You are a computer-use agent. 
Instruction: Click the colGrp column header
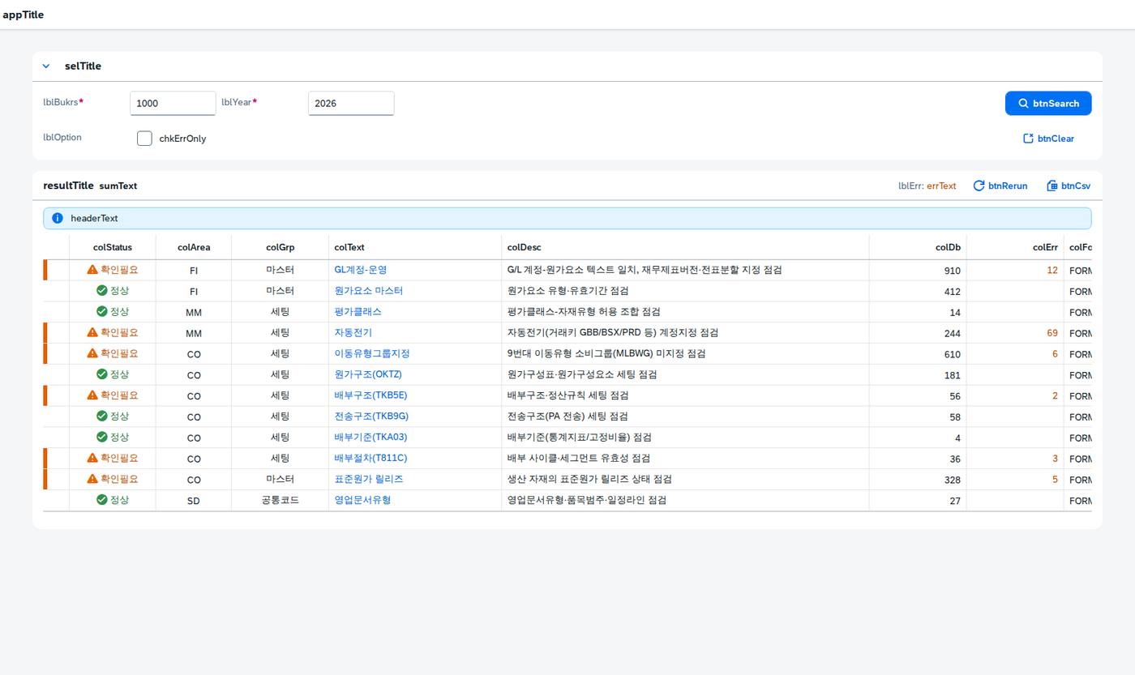click(x=280, y=247)
